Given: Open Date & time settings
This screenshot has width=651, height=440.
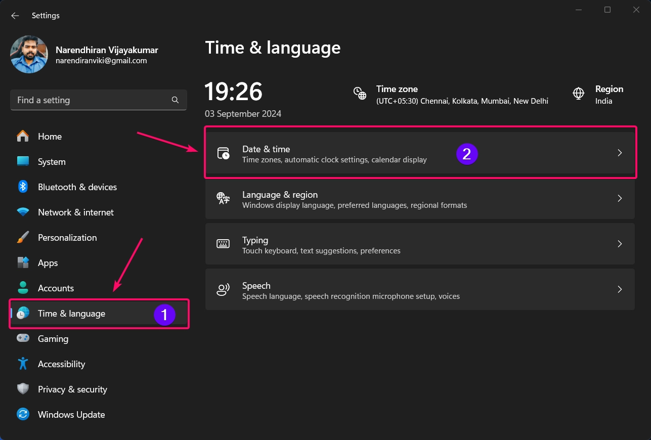Looking at the screenshot, I should pos(420,153).
